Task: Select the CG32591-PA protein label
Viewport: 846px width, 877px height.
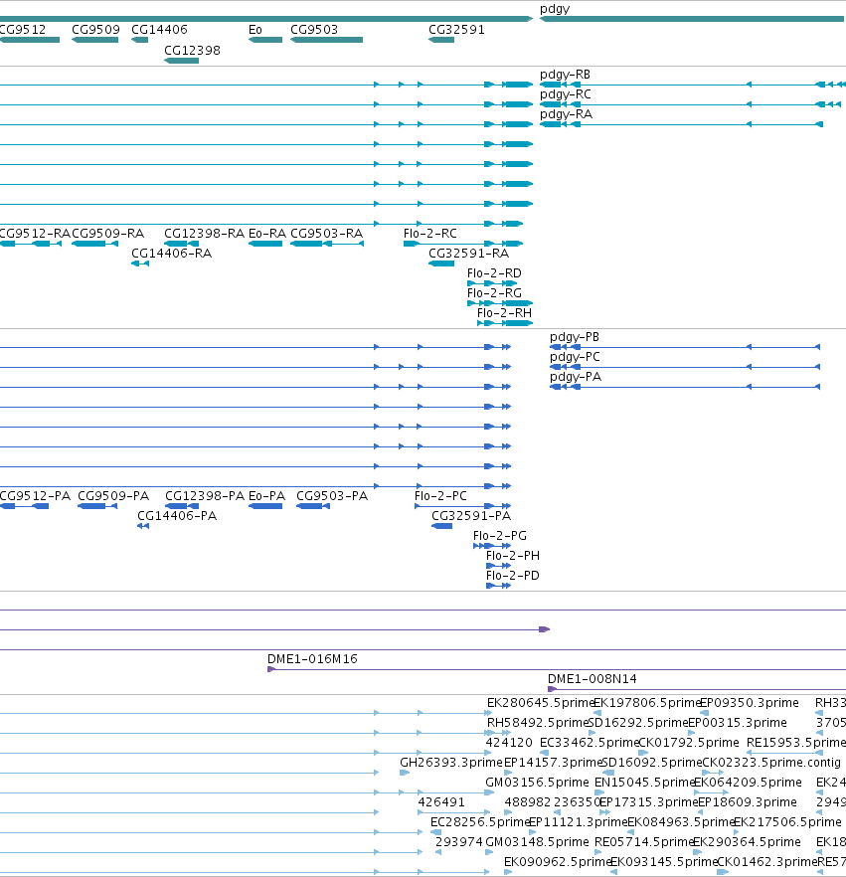Action: [x=471, y=516]
